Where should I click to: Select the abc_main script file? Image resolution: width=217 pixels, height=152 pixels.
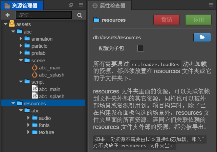(x=49, y=89)
